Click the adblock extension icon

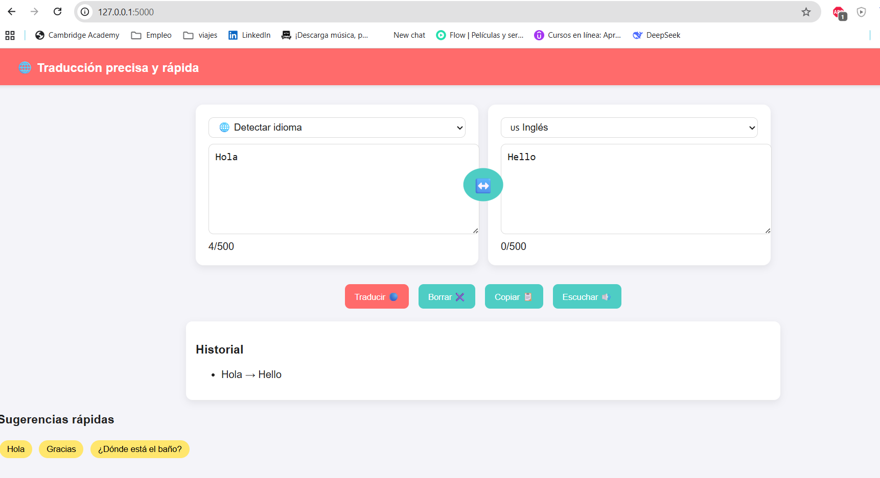click(x=839, y=13)
